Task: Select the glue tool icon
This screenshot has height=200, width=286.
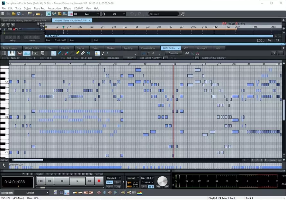Action: pos(83,53)
